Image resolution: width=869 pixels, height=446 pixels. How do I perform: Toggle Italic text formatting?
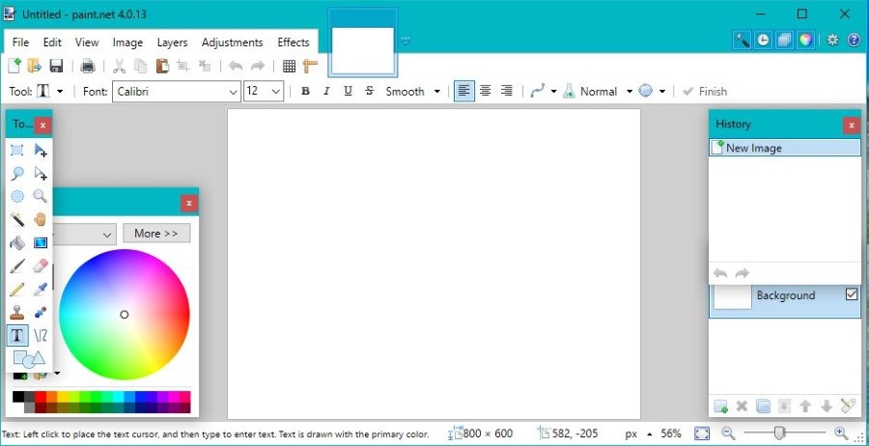pos(326,92)
